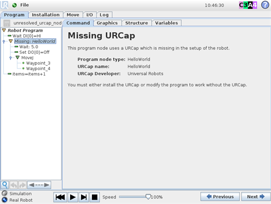This screenshot has width=271, height=204.
Task: Select the Robot Program tree root
Action: [25, 30]
